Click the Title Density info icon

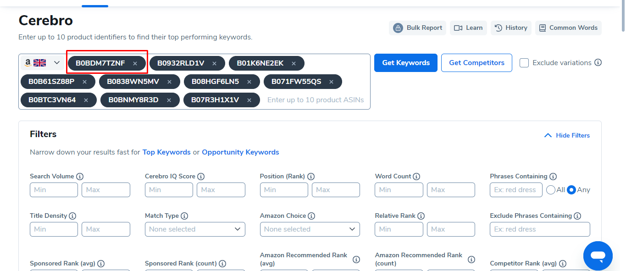tap(72, 216)
